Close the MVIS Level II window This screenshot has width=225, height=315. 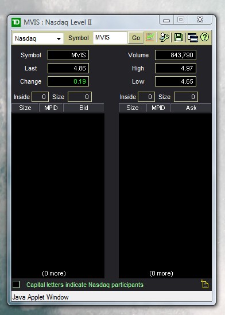pos(200,19)
